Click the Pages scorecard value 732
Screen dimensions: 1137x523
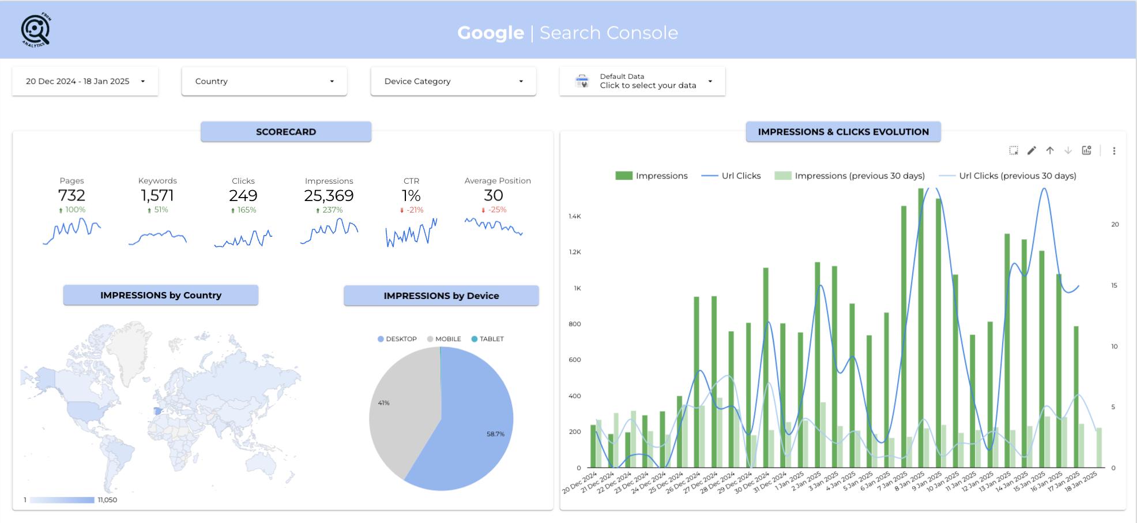(71, 195)
